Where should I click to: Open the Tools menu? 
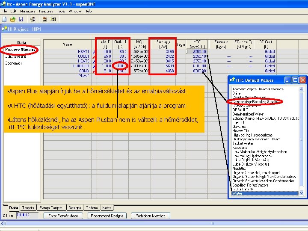pos(61,11)
